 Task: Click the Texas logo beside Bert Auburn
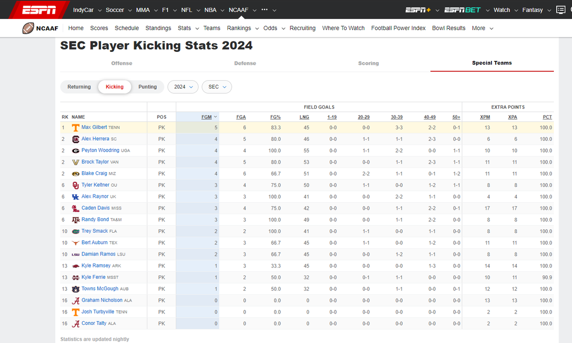[75, 243]
